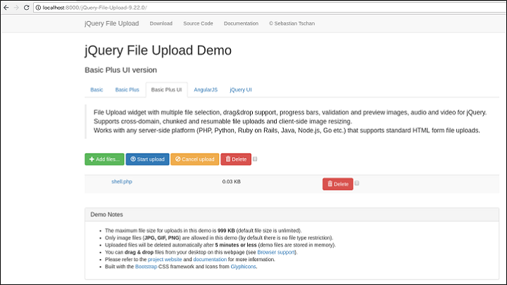Open the shell.php file link
This screenshot has width=507, height=285.
point(122,182)
